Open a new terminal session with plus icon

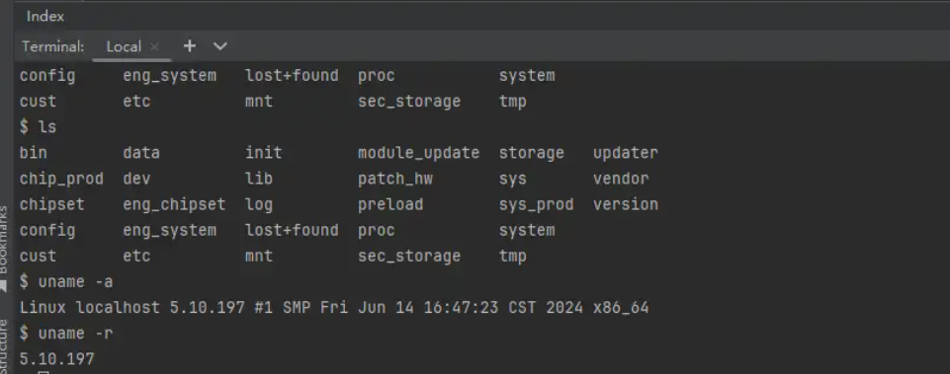[190, 46]
